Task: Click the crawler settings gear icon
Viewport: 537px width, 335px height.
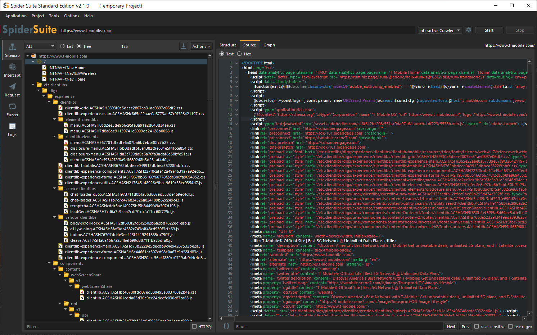Action: 469,30
